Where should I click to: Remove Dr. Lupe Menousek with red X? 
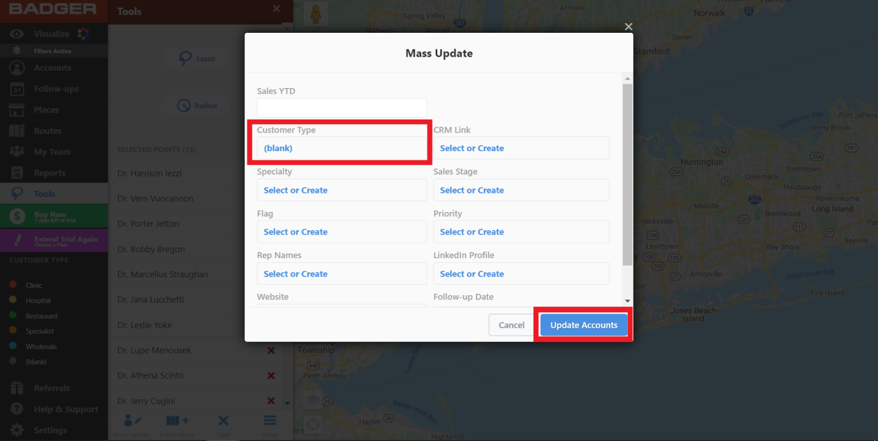[271, 350]
